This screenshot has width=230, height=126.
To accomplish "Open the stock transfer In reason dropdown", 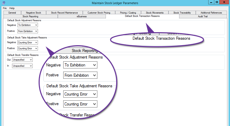I will (x=22, y=66).
